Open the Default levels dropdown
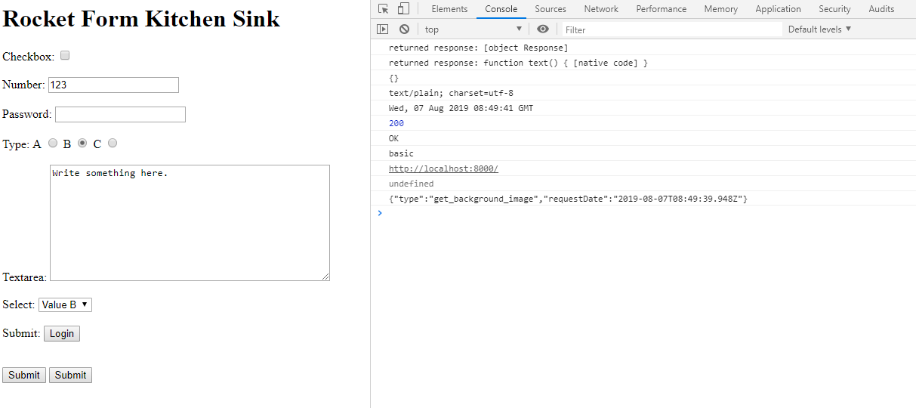This screenshot has width=916, height=408. coord(819,29)
